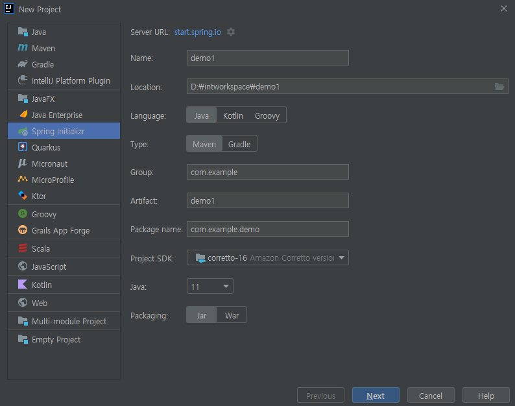Click the JavaFX folder icon
This screenshot has height=406, width=515.
point(23,99)
